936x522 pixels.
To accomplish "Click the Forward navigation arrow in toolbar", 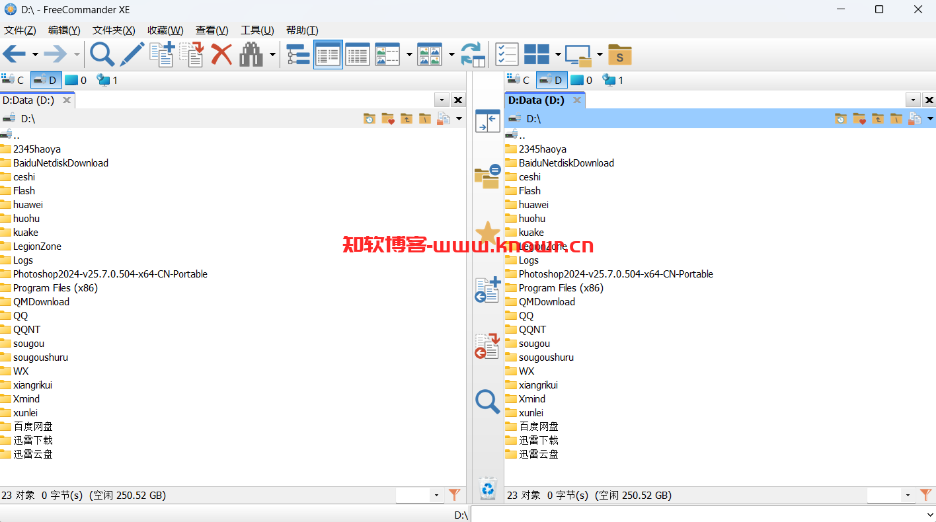I will pyautogui.click(x=56, y=54).
